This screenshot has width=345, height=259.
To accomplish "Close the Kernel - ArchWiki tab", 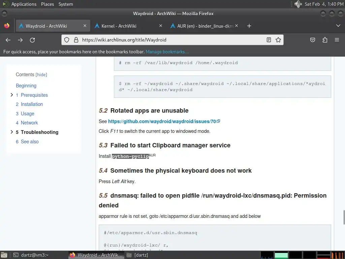I will (x=161, y=26).
